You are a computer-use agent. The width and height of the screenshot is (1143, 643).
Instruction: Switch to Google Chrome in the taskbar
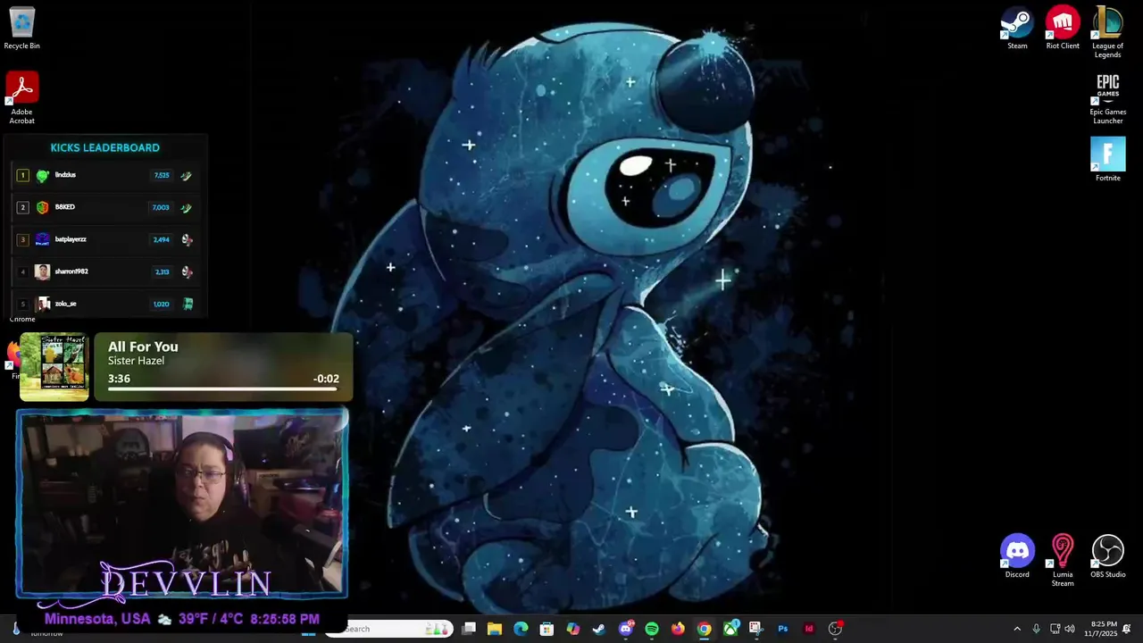pos(705,629)
